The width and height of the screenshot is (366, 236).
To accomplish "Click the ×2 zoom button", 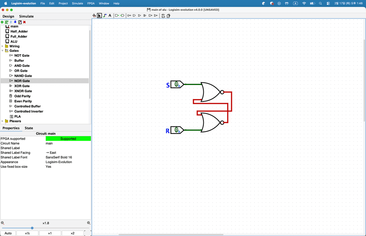I will 72,233.
